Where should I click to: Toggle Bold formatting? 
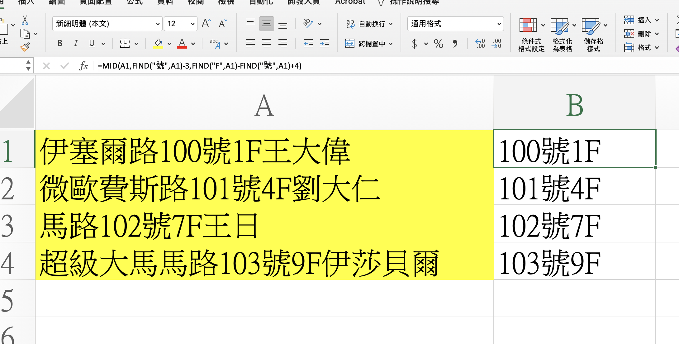click(60, 44)
